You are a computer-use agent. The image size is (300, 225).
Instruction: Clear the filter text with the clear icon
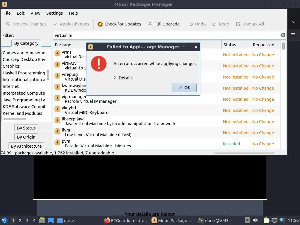(x=283, y=35)
